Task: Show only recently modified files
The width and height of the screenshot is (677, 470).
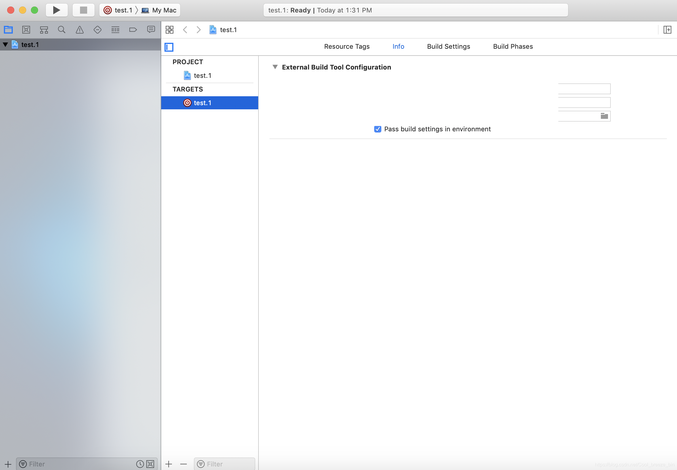Action: (x=140, y=464)
